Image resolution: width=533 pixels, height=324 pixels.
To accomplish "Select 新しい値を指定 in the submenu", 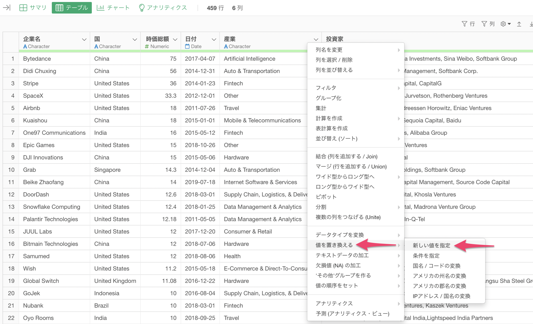I will [445, 245].
